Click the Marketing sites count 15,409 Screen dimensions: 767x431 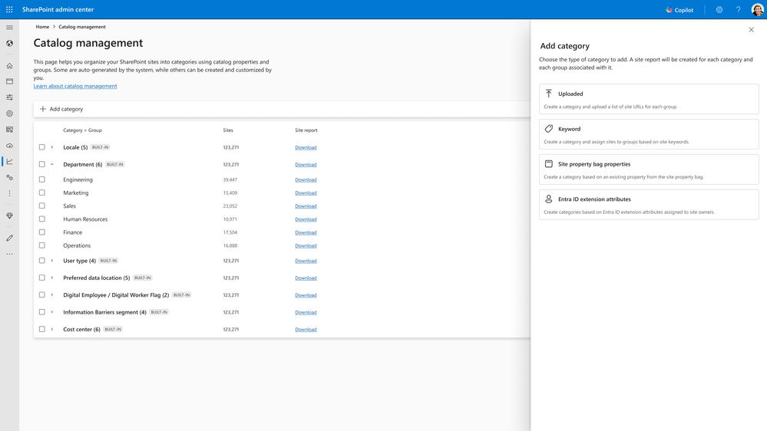(230, 193)
